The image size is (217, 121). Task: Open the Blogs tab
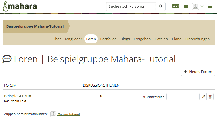(125, 39)
